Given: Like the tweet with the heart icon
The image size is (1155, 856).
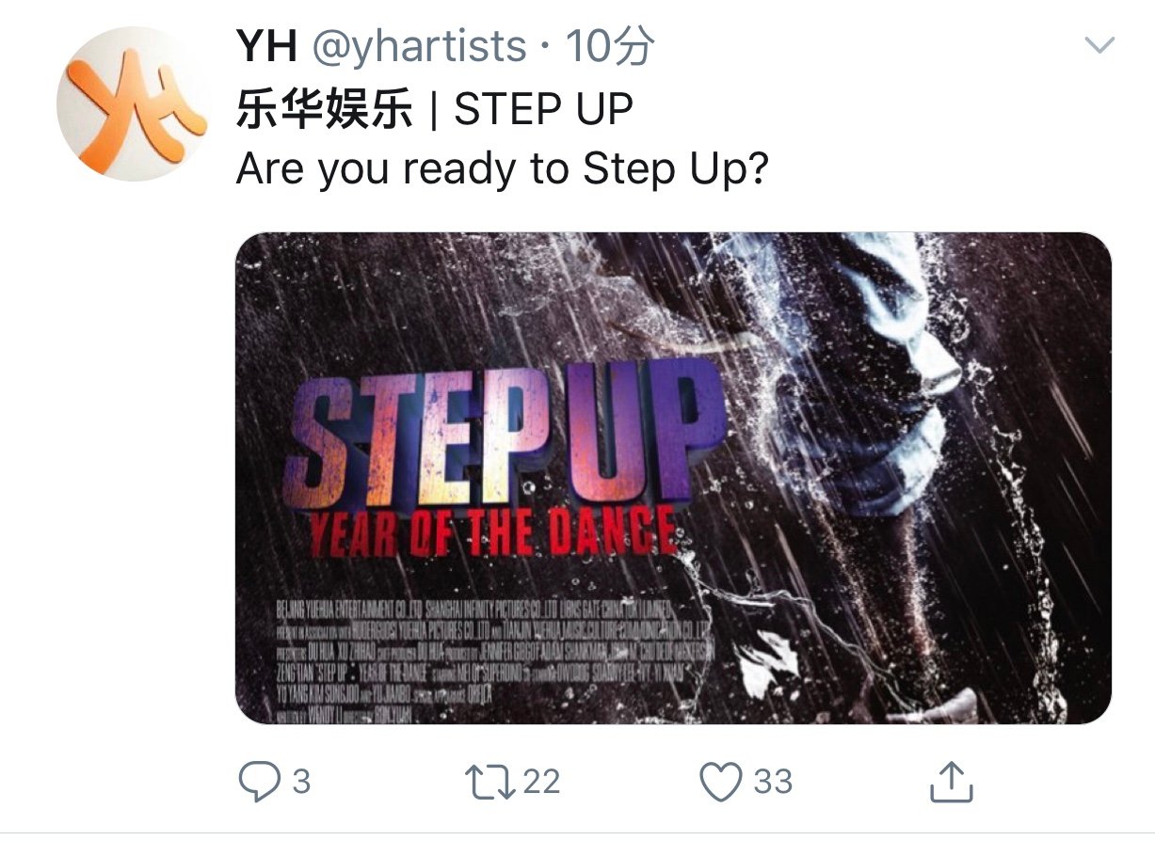Looking at the screenshot, I should point(721,782).
